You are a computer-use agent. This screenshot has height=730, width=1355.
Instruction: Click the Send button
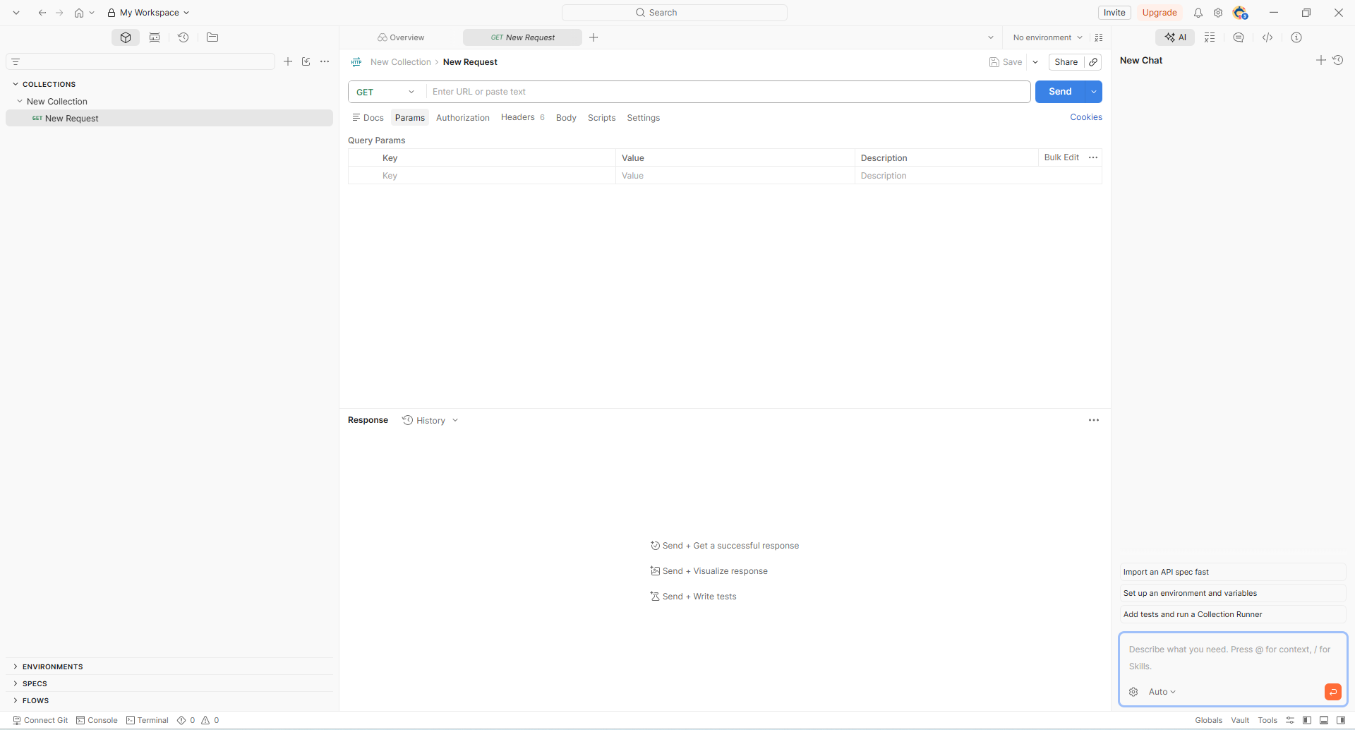coord(1060,92)
